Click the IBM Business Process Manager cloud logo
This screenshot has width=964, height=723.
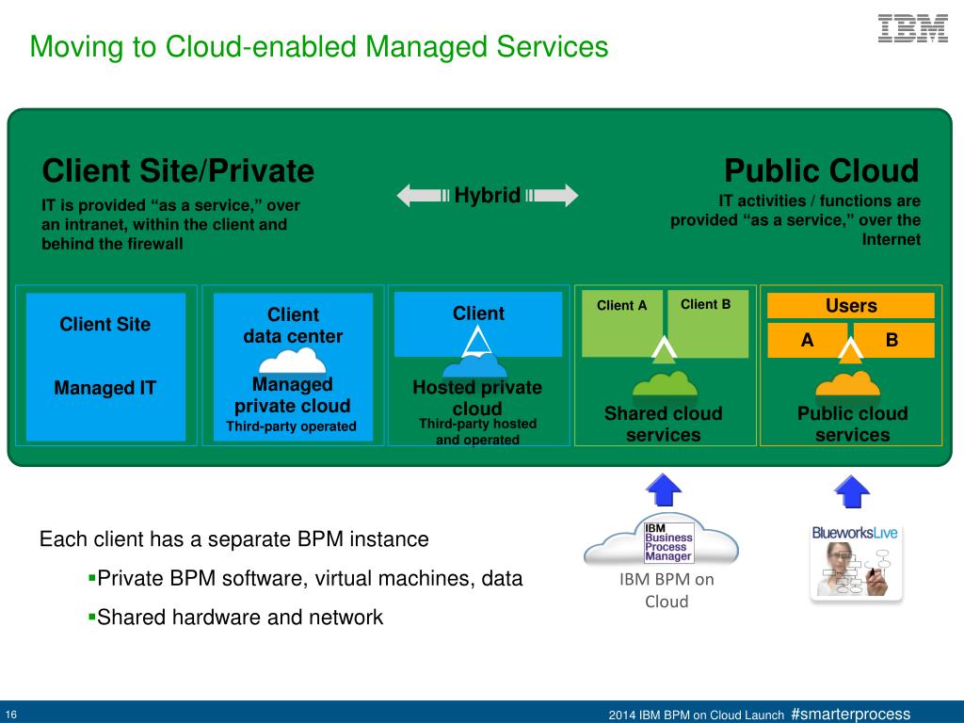pyautogui.click(x=662, y=539)
